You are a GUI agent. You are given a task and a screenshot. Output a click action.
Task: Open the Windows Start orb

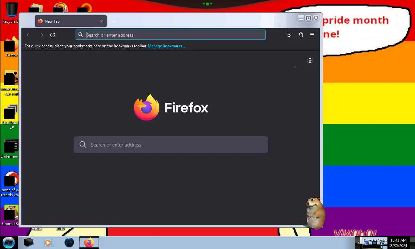[9, 242]
